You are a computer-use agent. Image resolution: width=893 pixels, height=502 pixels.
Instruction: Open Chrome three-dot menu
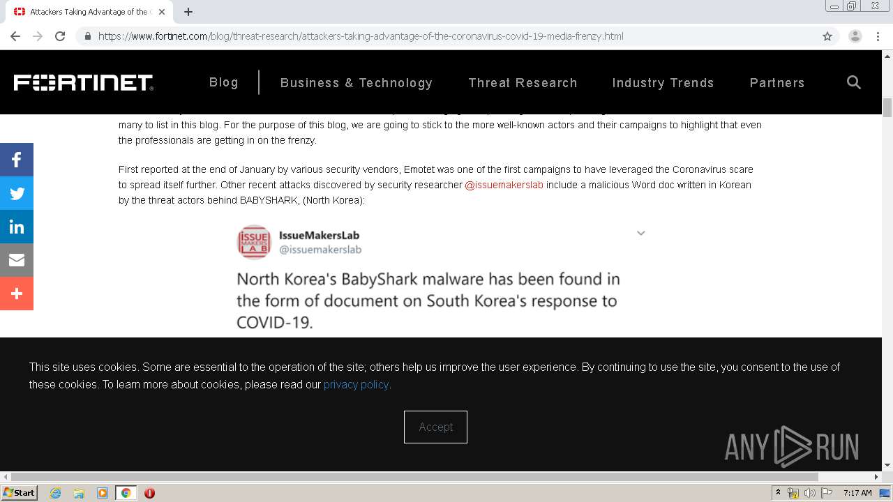(878, 36)
